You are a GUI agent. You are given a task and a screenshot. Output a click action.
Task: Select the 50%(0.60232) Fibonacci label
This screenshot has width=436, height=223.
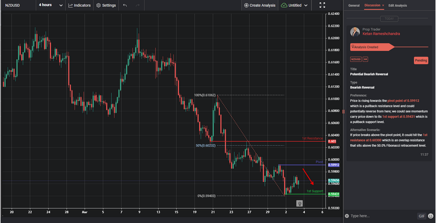pyautogui.click(x=206, y=145)
